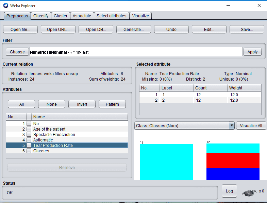Open the Class: Classes (Nom) dropdown

(x=184, y=125)
